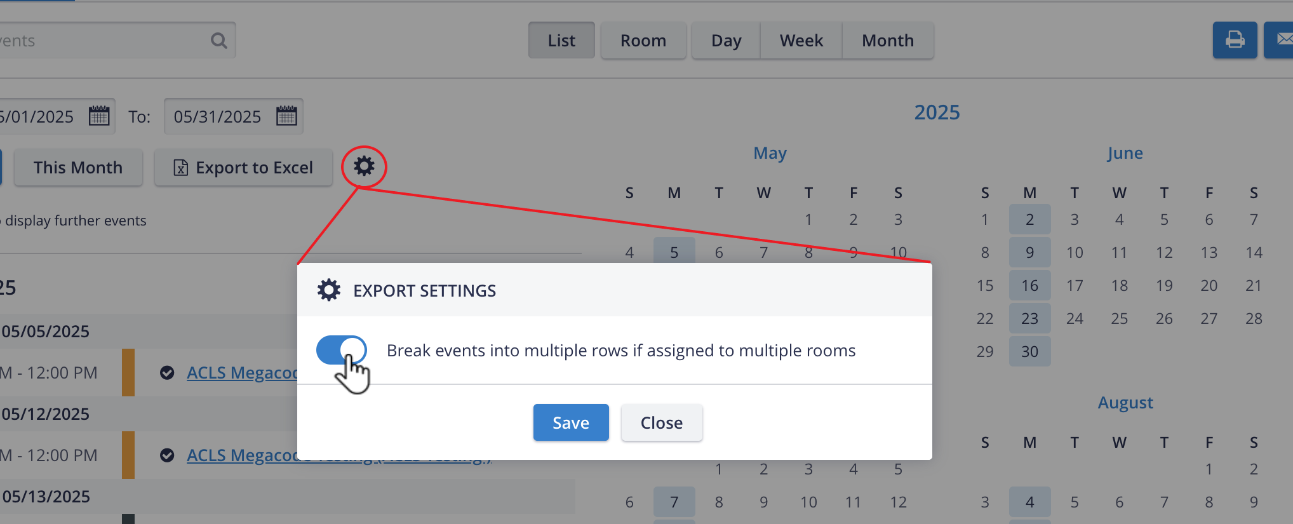Select May 5 in the mini calendar
The height and width of the screenshot is (524, 1293).
(674, 252)
